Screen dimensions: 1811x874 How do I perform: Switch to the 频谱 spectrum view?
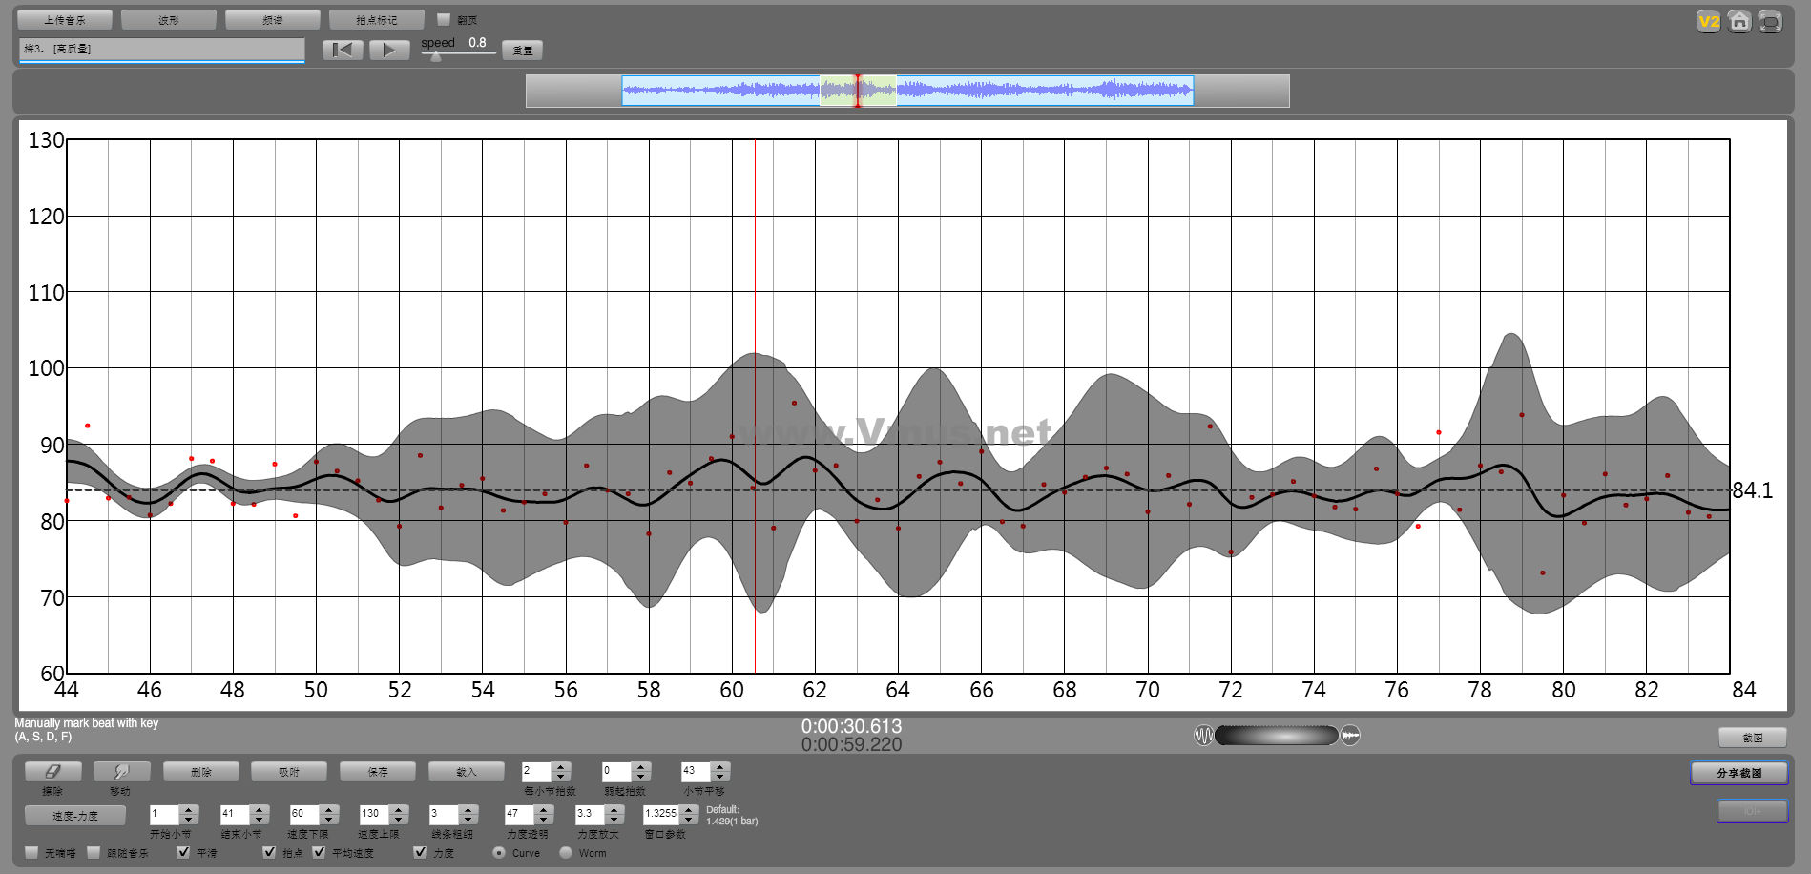pos(272,19)
